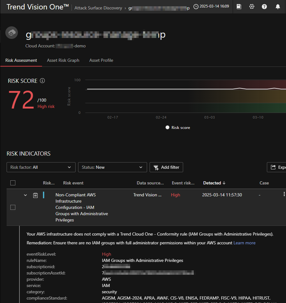Check the box for the IAM Groups risk event
This screenshot has width=286, height=303.
click(13, 207)
